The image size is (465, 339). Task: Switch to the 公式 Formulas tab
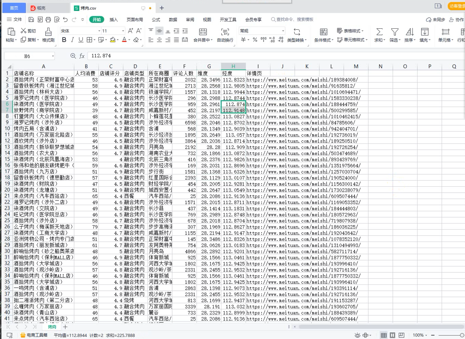coord(156,19)
